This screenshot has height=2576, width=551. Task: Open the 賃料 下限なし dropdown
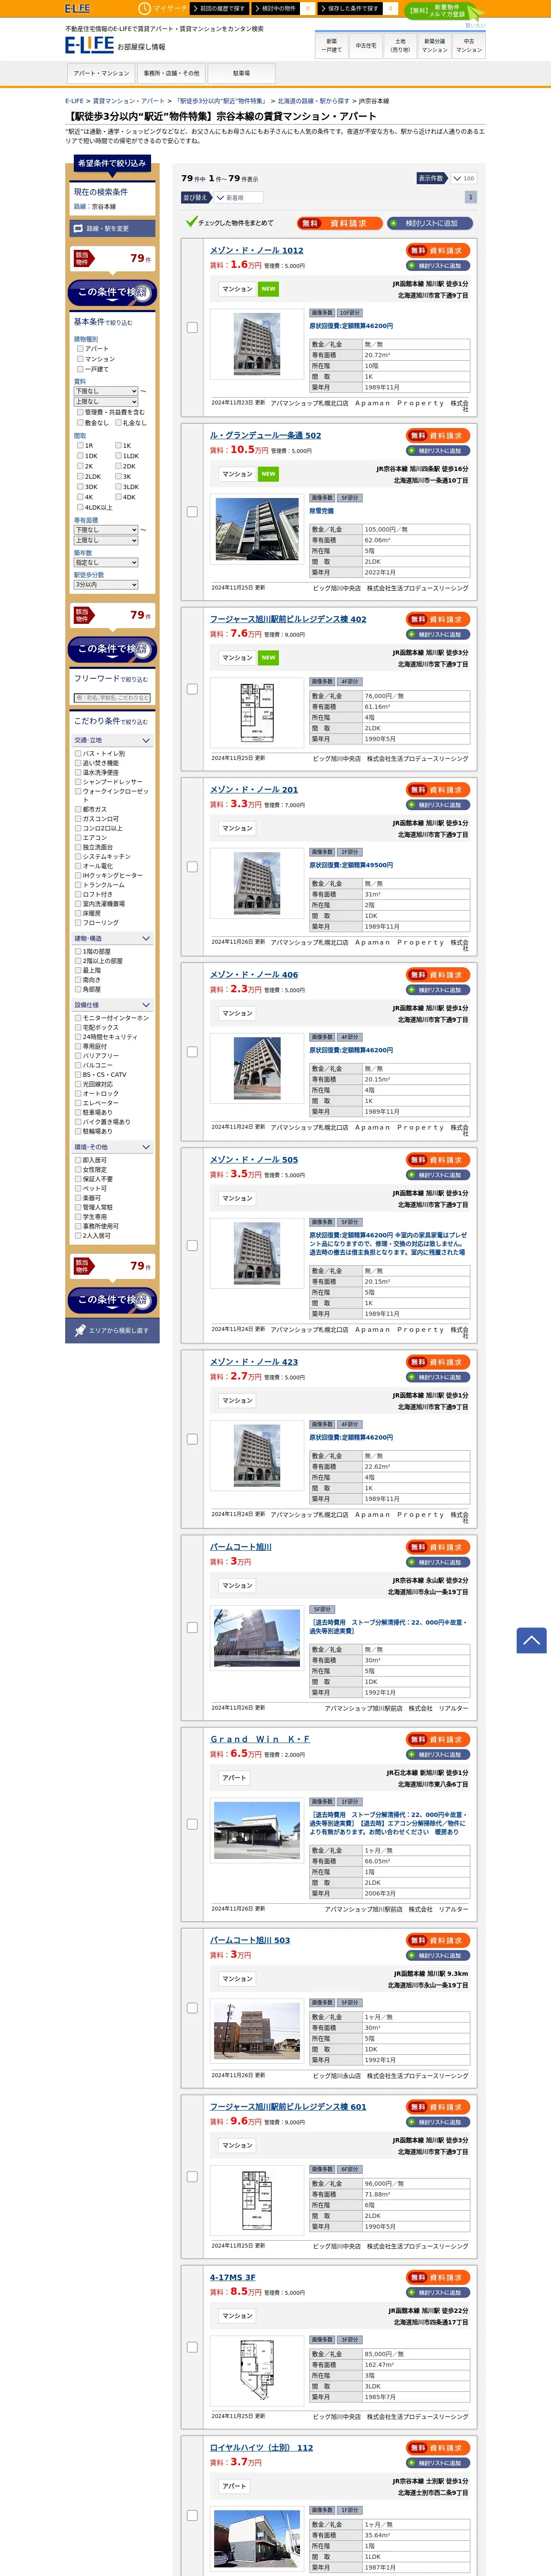(106, 391)
